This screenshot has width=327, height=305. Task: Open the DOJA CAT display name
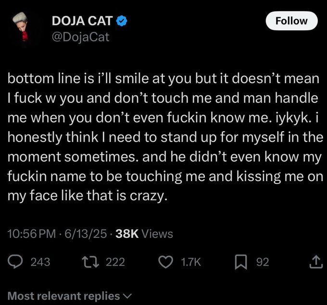[x=83, y=20]
